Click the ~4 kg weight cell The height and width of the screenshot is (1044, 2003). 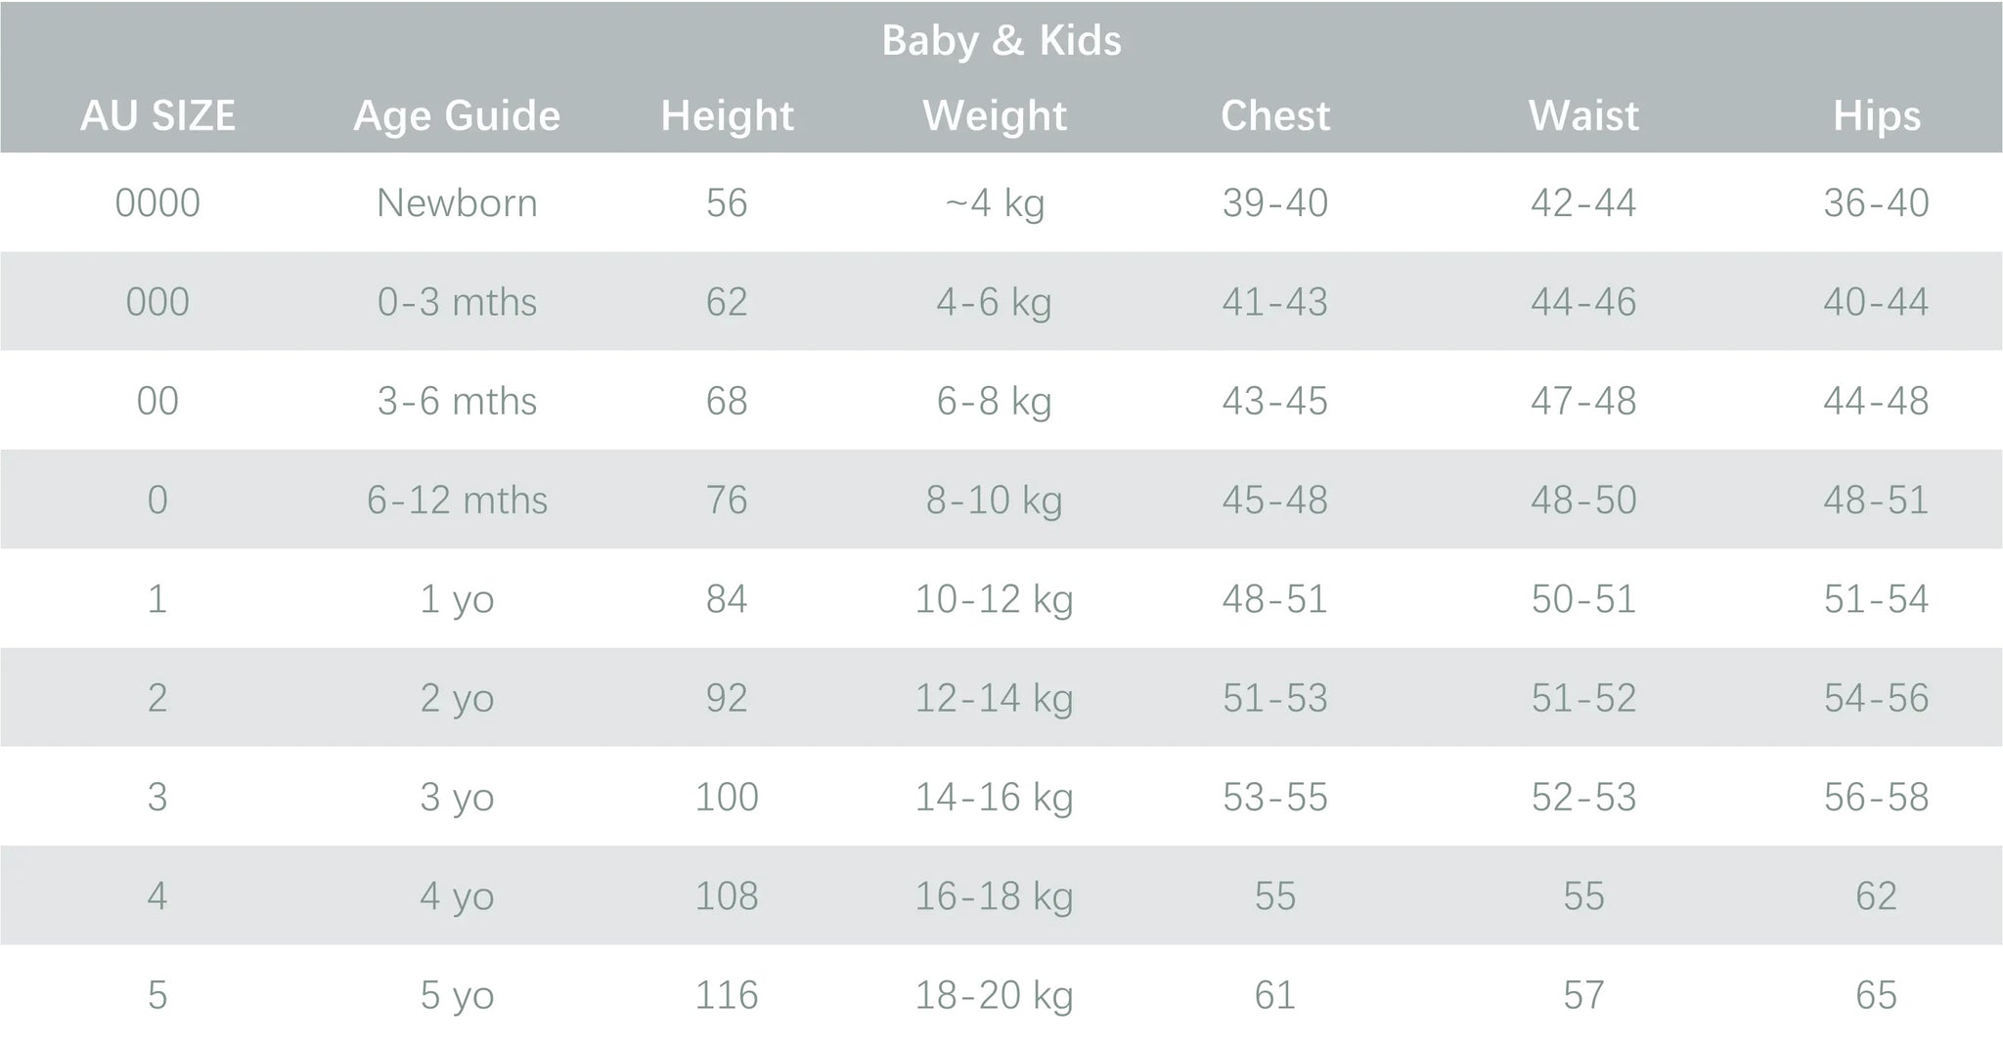995,203
